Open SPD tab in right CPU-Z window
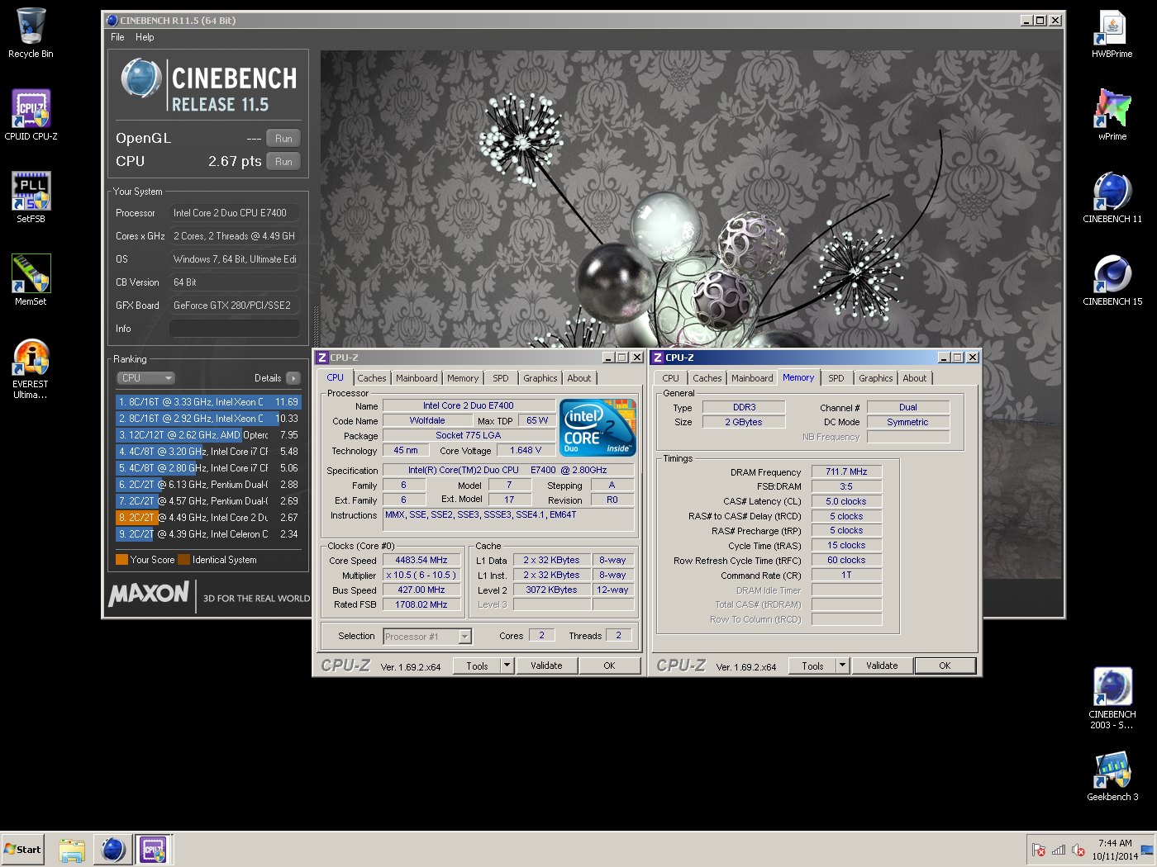This screenshot has height=867, width=1157. pyautogui.click(x=836, y=378)
